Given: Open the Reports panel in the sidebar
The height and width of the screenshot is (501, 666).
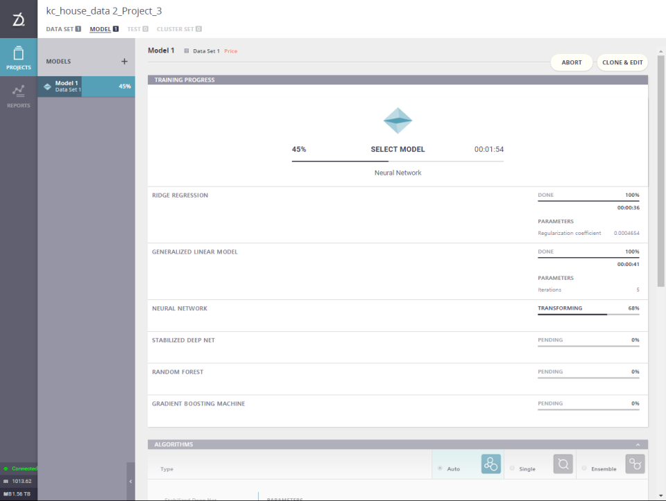Looking at the screenshot, I should 19,97.
